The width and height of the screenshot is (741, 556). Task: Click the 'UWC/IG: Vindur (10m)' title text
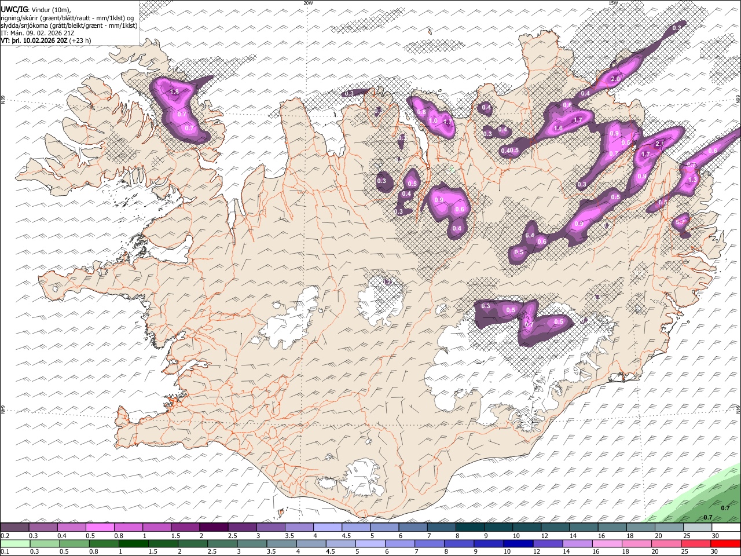(x=35, y=9)
